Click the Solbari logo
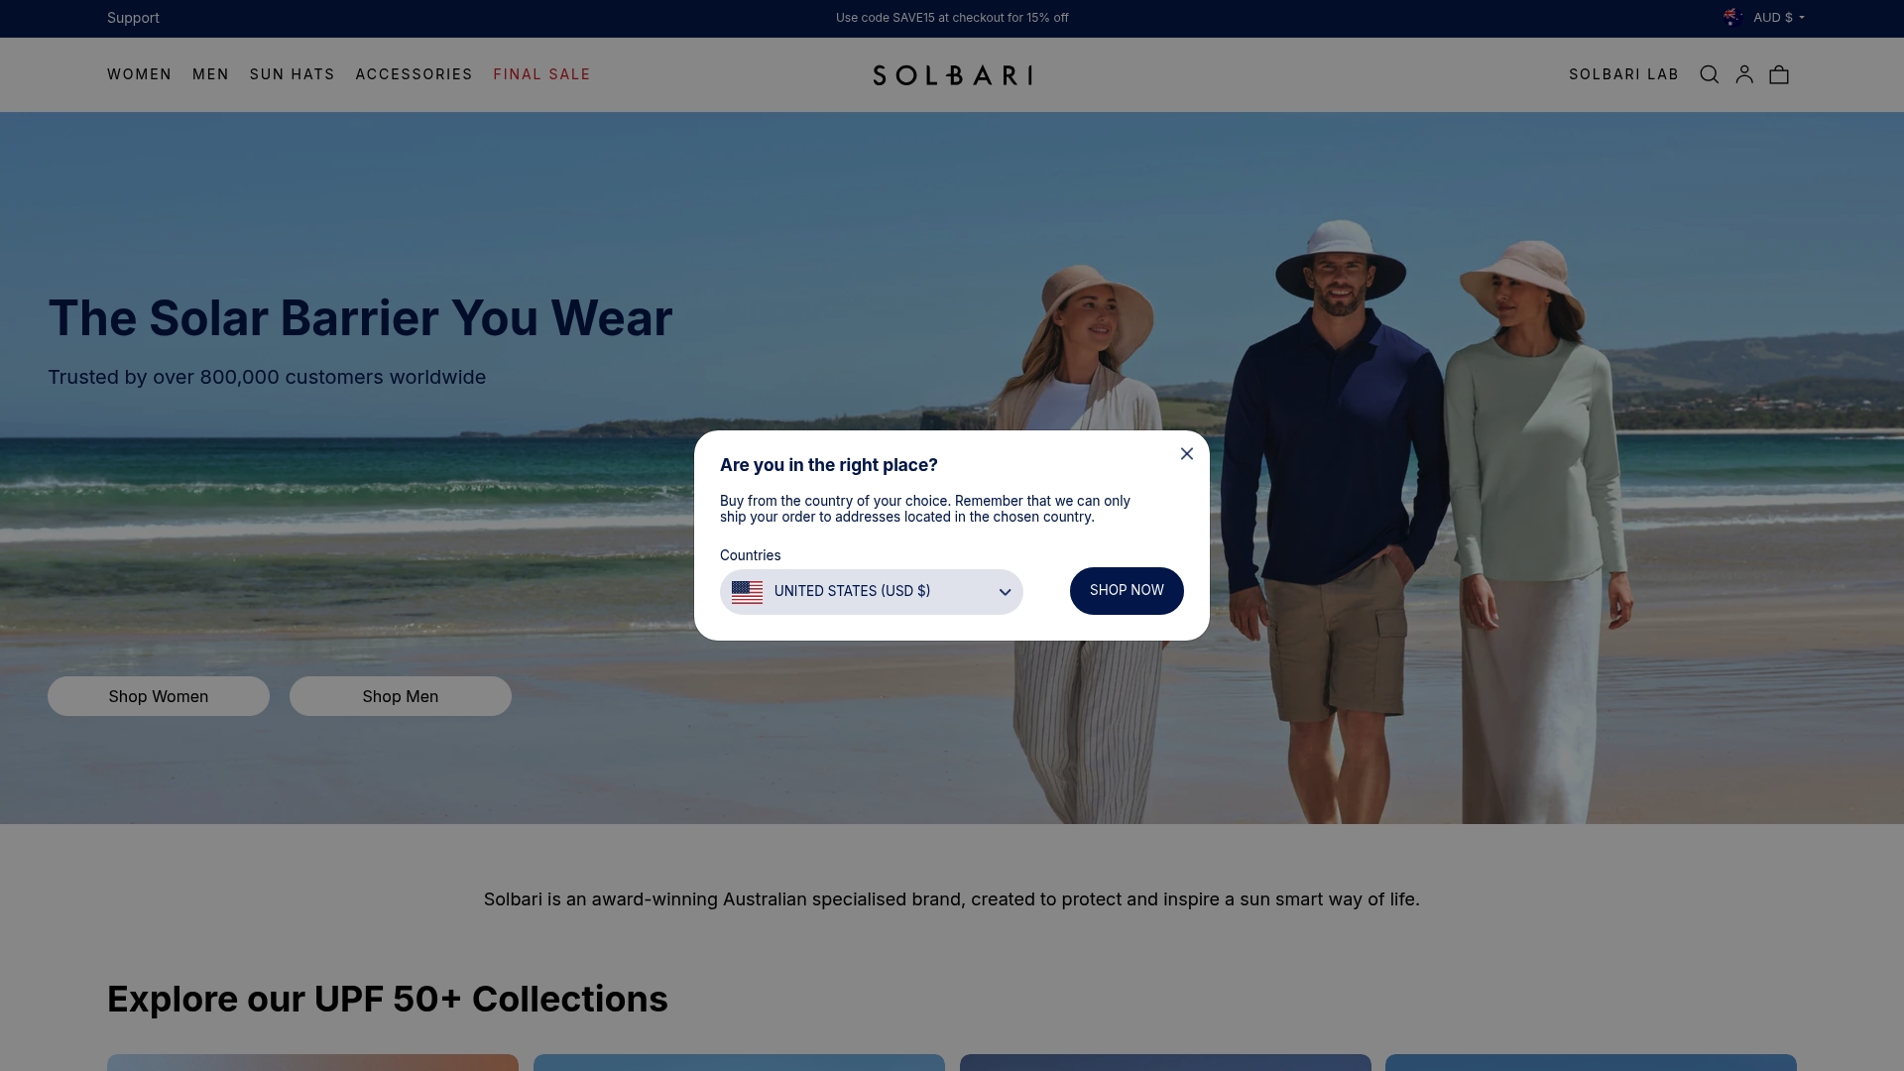 [952, 75]
